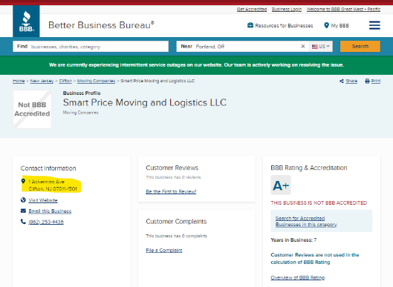Click the orange Search button

pyautogui.click(x=360, y=46)
